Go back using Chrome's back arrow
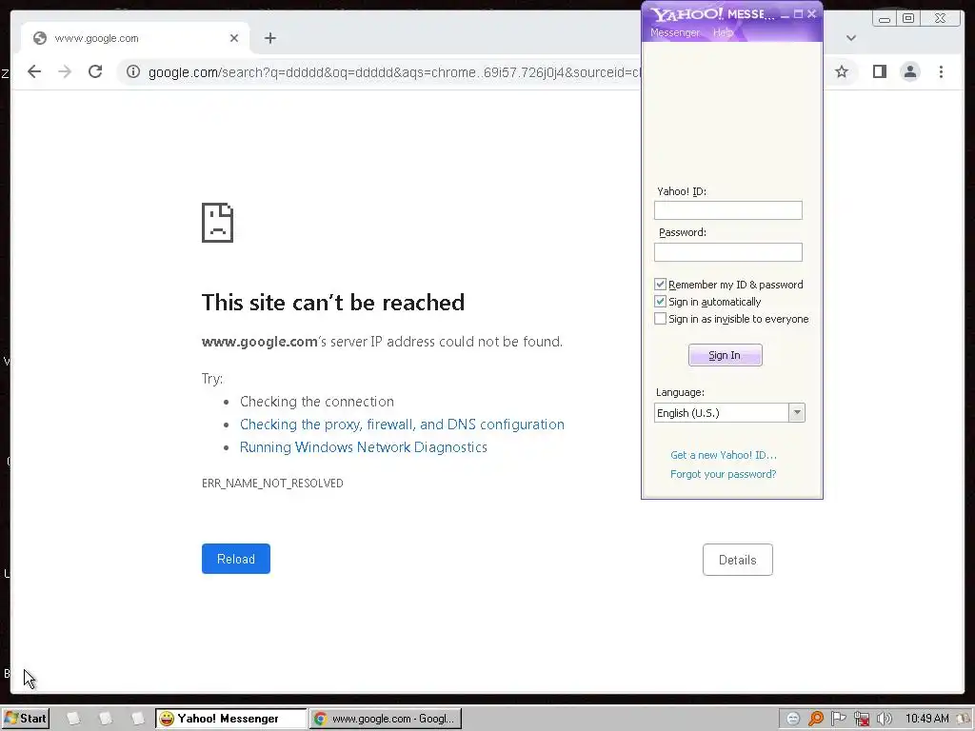Image resolution: width=975 pixels, height=731 pixels. [x=34, y=71]
